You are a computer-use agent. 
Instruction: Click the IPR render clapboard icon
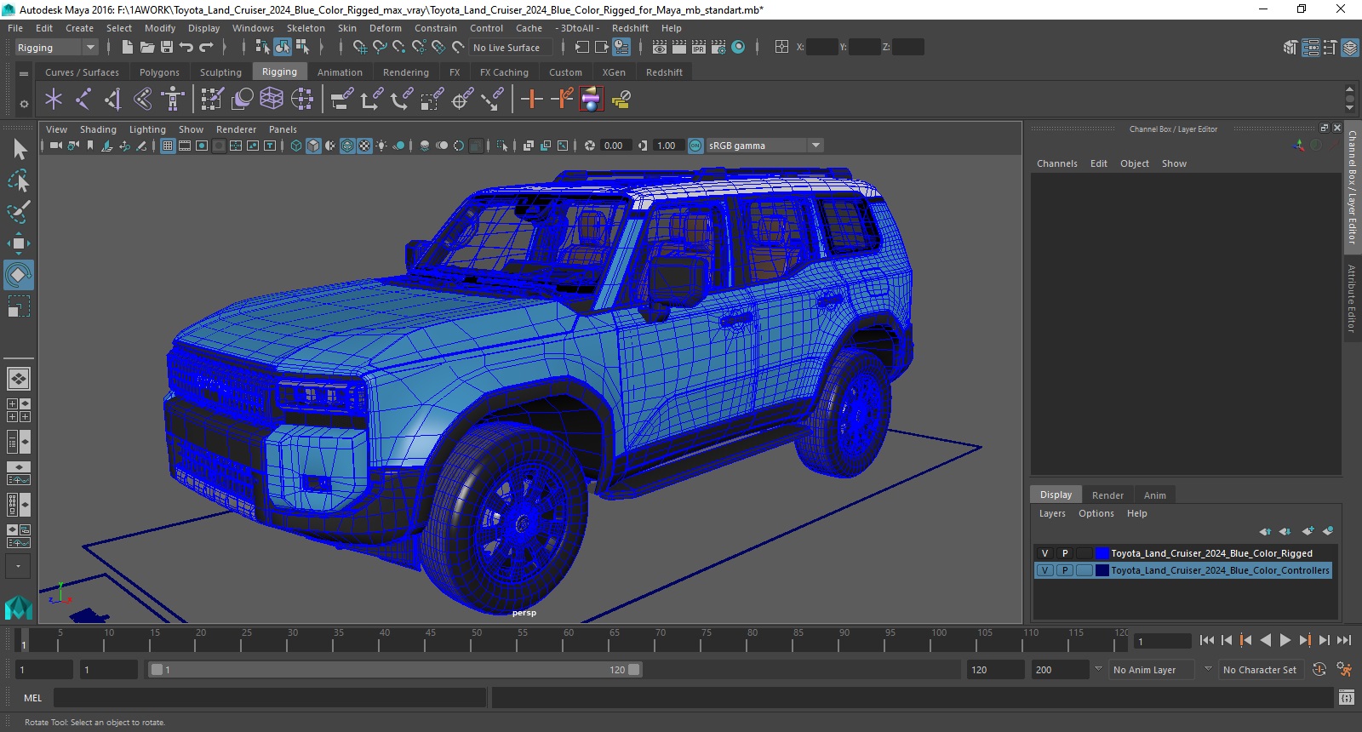(x=699, y=48)
